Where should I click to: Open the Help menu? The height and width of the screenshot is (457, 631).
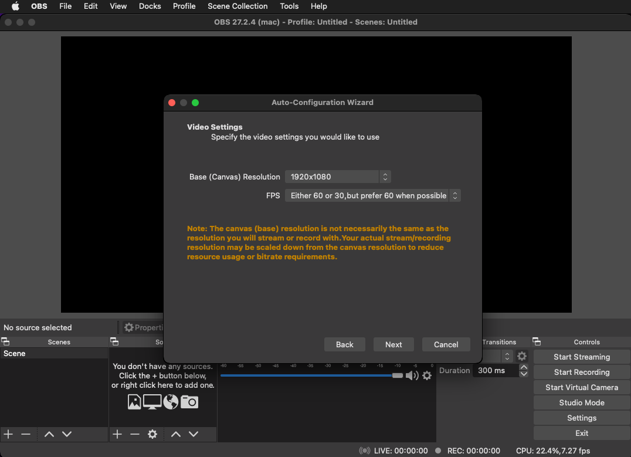318,6
